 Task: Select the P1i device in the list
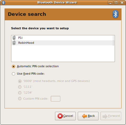[63, 38]
